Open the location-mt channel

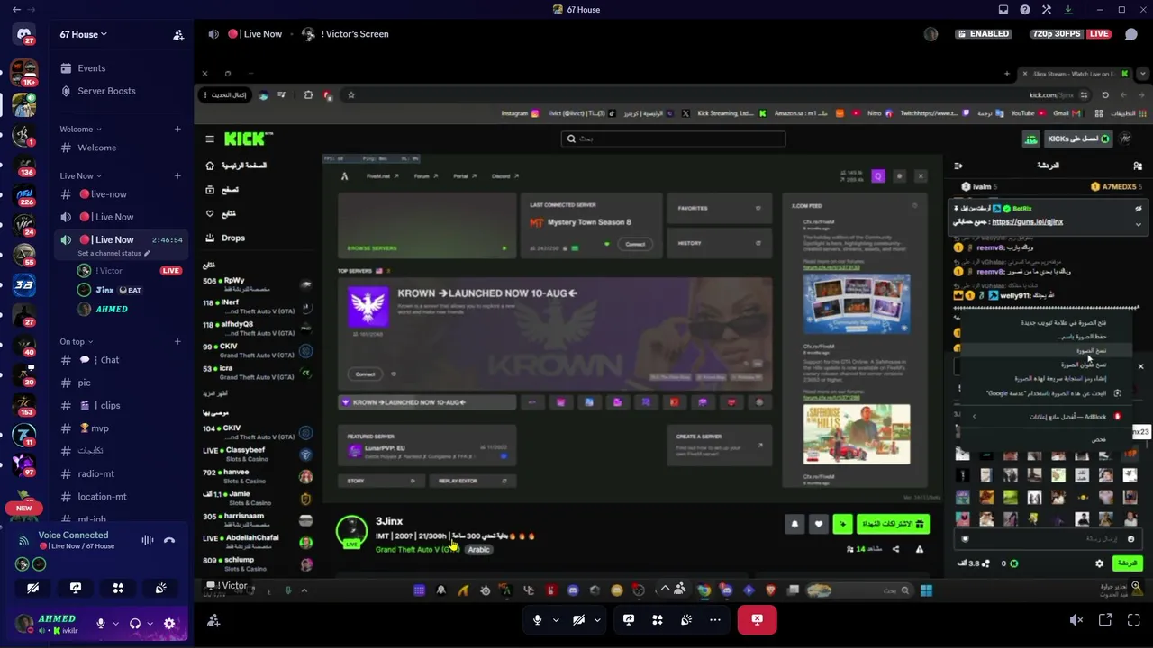tap(121, 497)
